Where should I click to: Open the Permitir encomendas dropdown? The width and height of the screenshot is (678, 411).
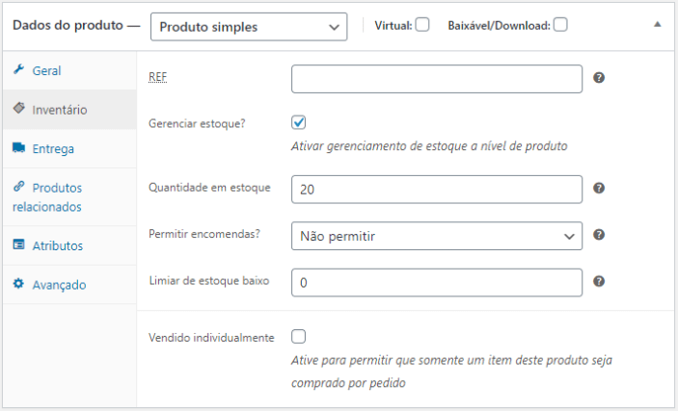pyautogui.click(x=436, y=235)
